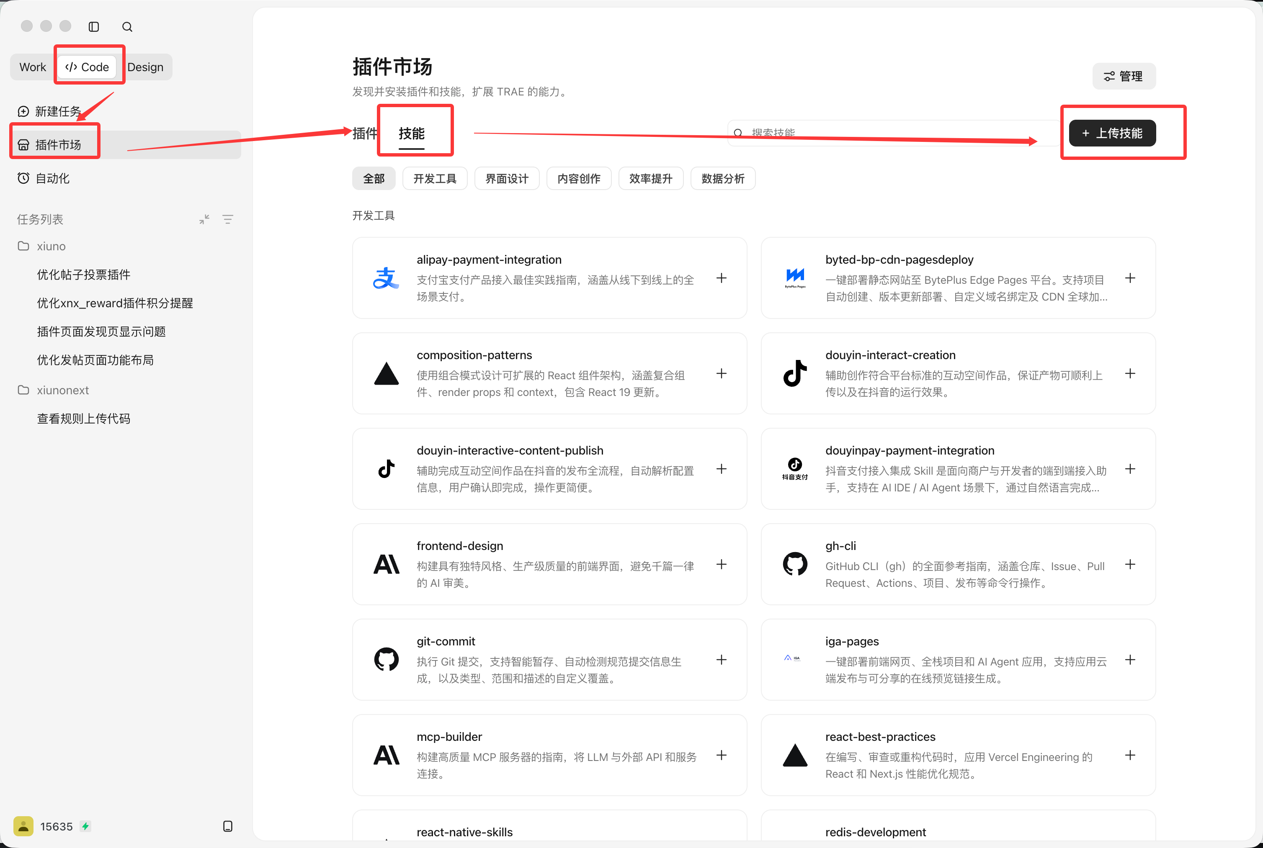
Task: Click the 上传技能 button
Action: (1113, 133)
